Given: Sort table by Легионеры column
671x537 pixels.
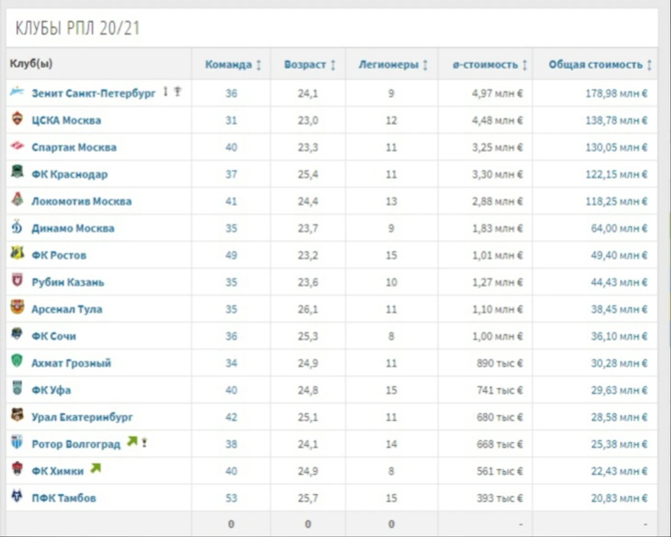Looking at the screenshot, I should coord(393,65).
